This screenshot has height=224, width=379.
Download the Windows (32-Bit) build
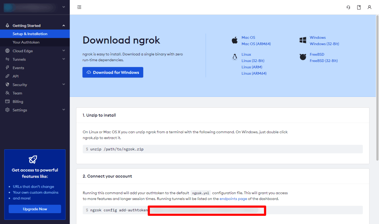click(324, 44)
